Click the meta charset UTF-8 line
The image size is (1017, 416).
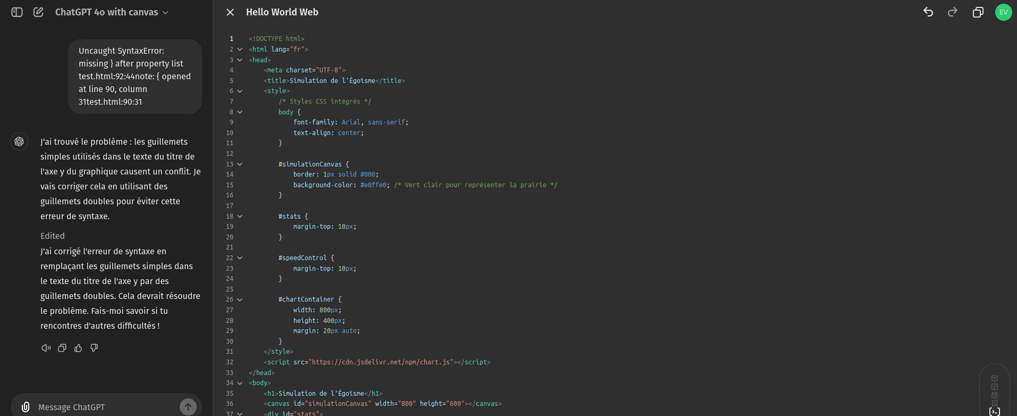coord(305,70)
